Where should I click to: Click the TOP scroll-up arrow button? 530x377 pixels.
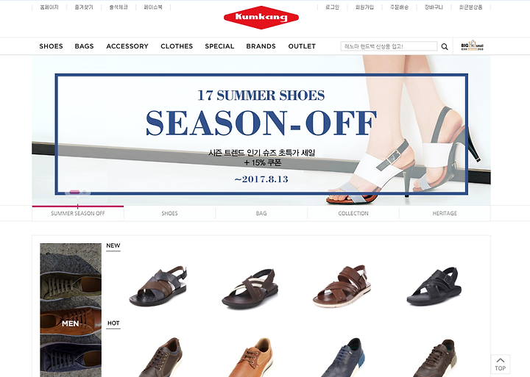click(x=501, y=364)
